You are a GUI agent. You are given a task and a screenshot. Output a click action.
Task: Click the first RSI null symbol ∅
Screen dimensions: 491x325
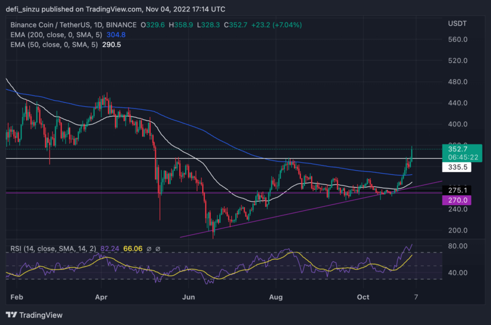click(149, 249)
